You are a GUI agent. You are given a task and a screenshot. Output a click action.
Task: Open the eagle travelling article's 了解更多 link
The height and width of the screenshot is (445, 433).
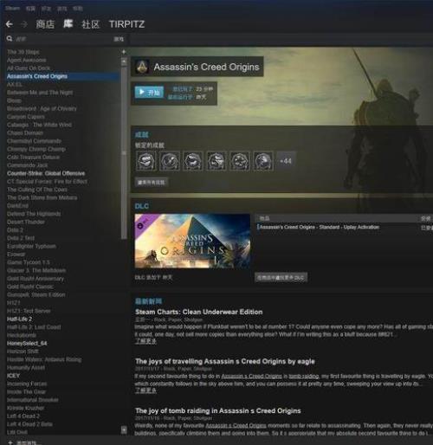[x=145, y=390]
